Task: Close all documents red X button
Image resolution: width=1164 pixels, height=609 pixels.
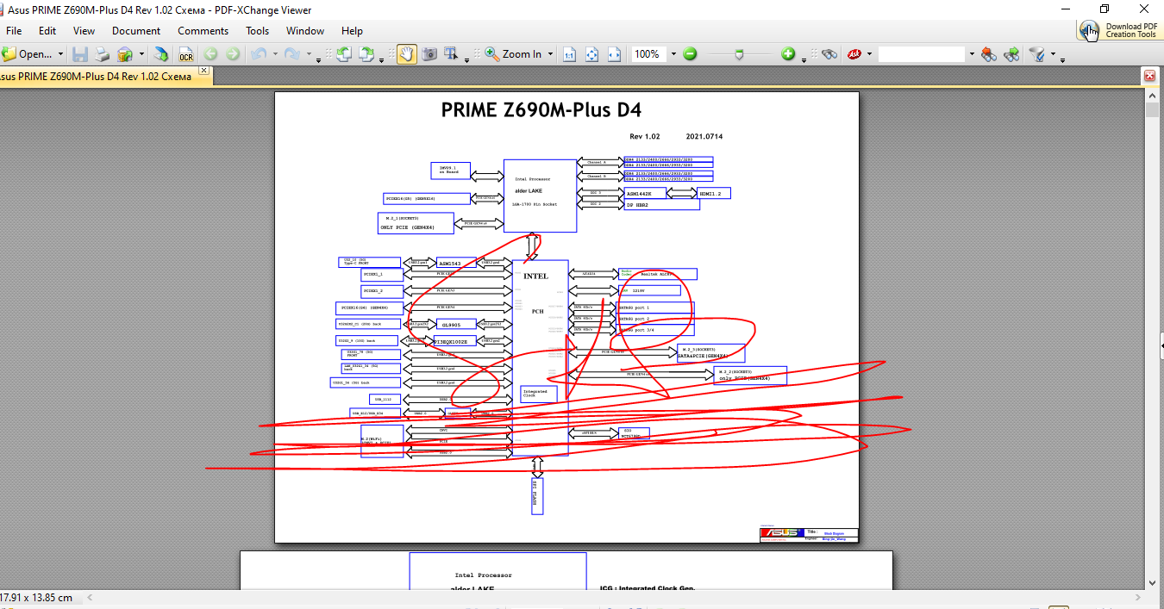Action: point(1149,76)
